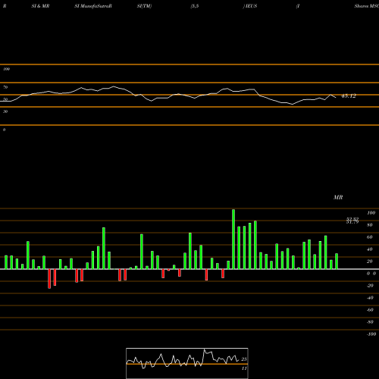
Task: Click the last green MR bar
Action: click(337, 262)
